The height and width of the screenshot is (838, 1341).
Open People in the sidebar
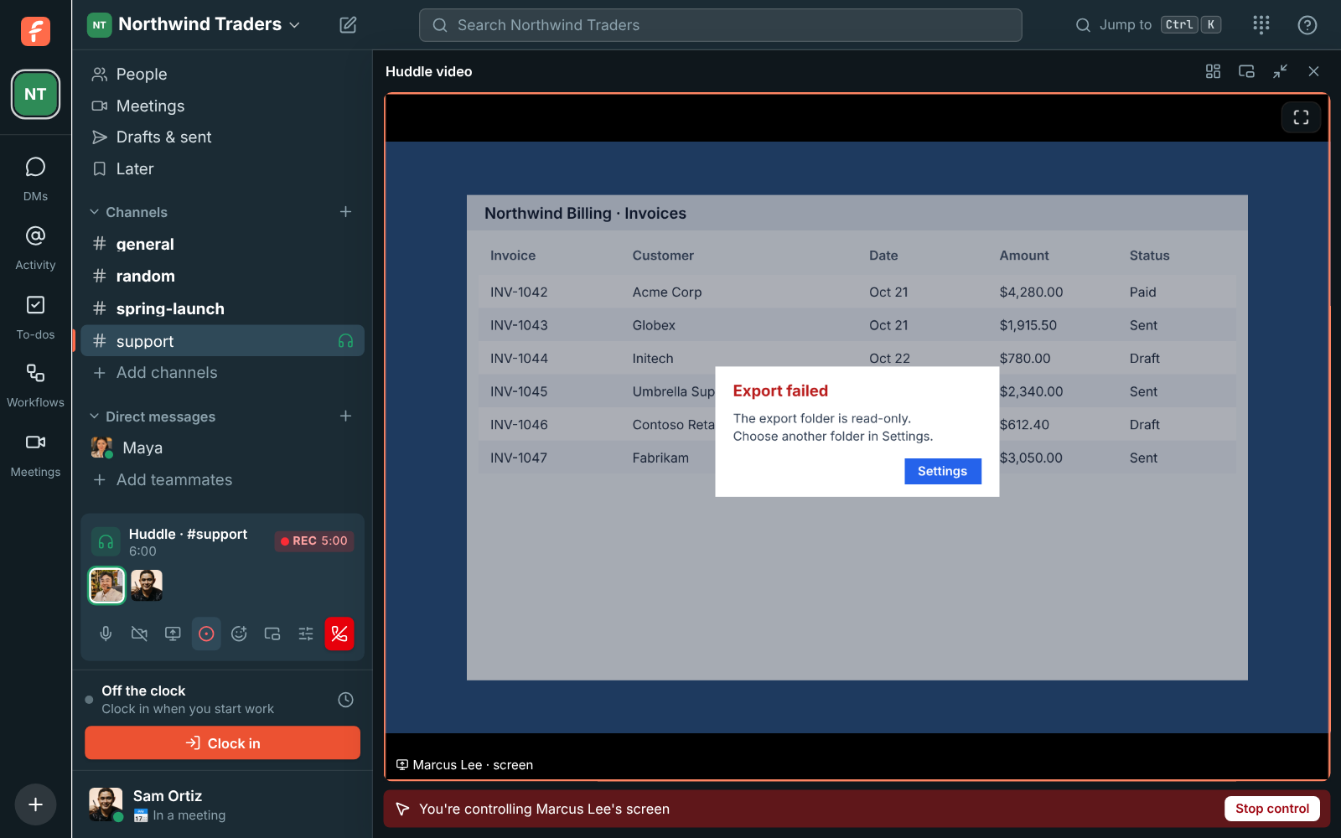[223, 75]
